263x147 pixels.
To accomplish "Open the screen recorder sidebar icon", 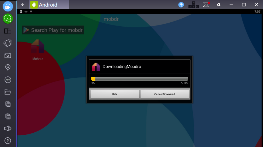I will point(8,7).
